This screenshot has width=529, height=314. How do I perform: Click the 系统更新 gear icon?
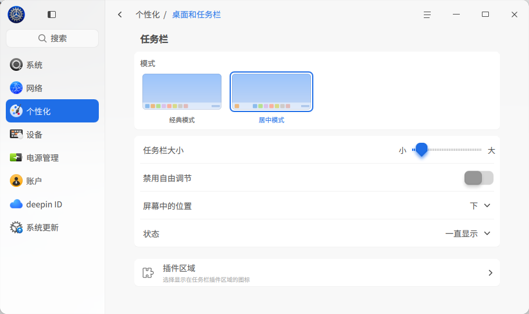coord(16,228)
